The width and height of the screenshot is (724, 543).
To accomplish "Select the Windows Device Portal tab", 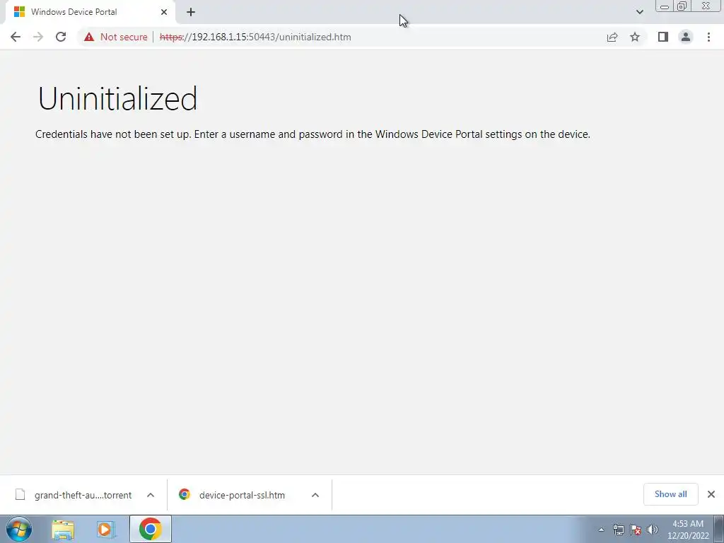I will [90, 12].
